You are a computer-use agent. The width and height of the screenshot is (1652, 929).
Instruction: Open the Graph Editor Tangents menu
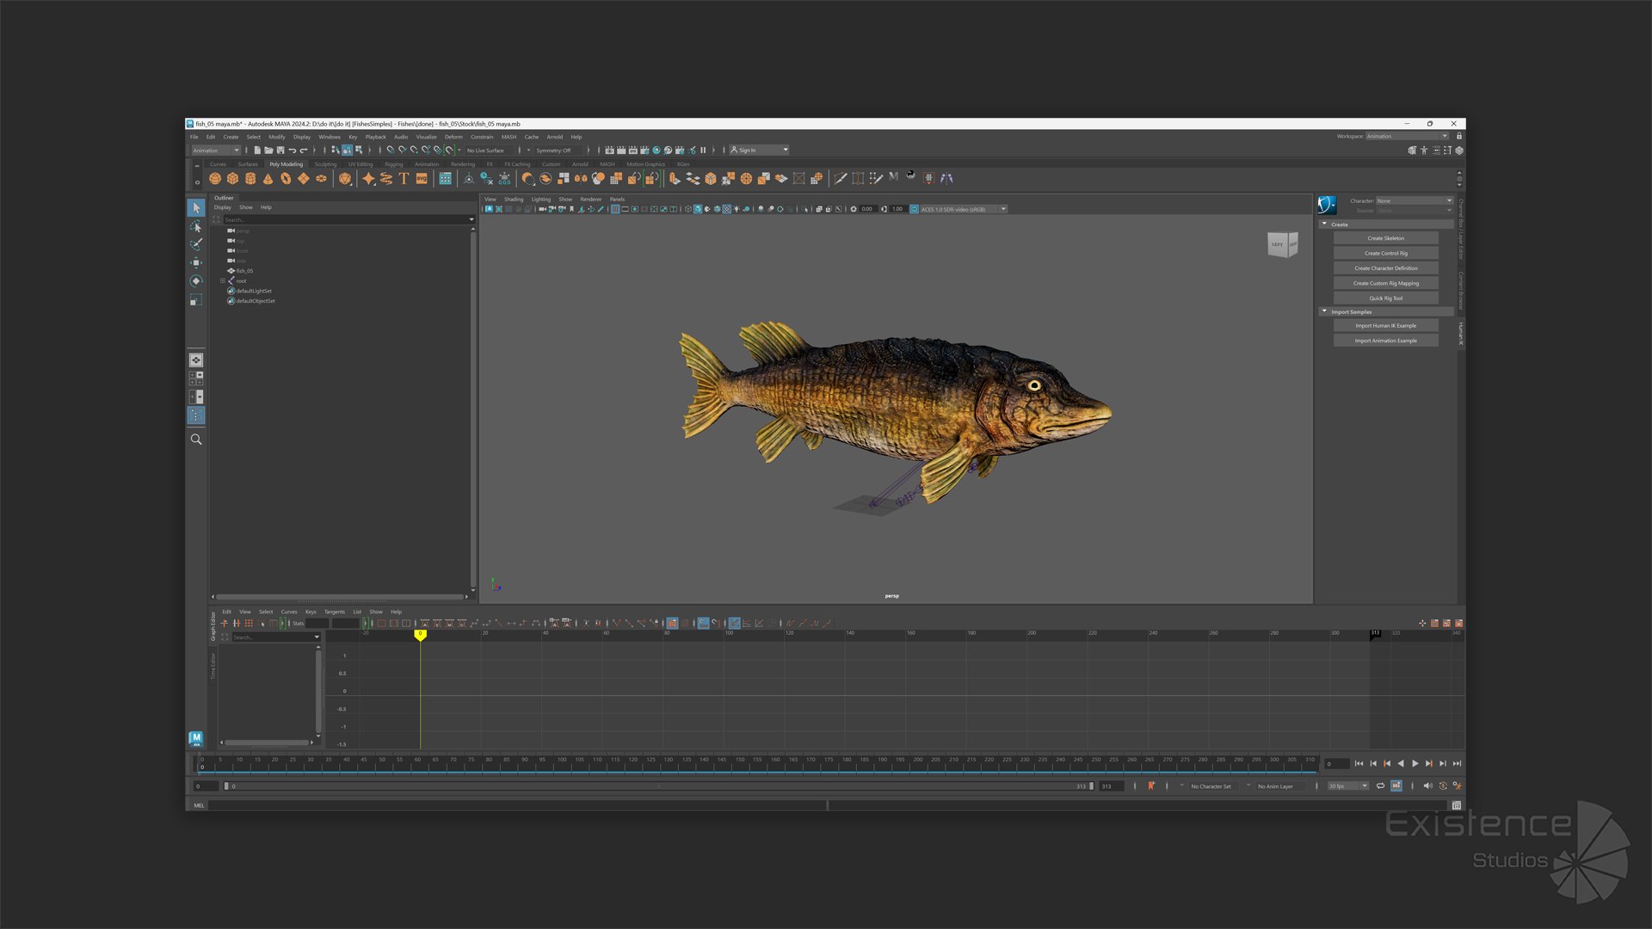[335, 612]
